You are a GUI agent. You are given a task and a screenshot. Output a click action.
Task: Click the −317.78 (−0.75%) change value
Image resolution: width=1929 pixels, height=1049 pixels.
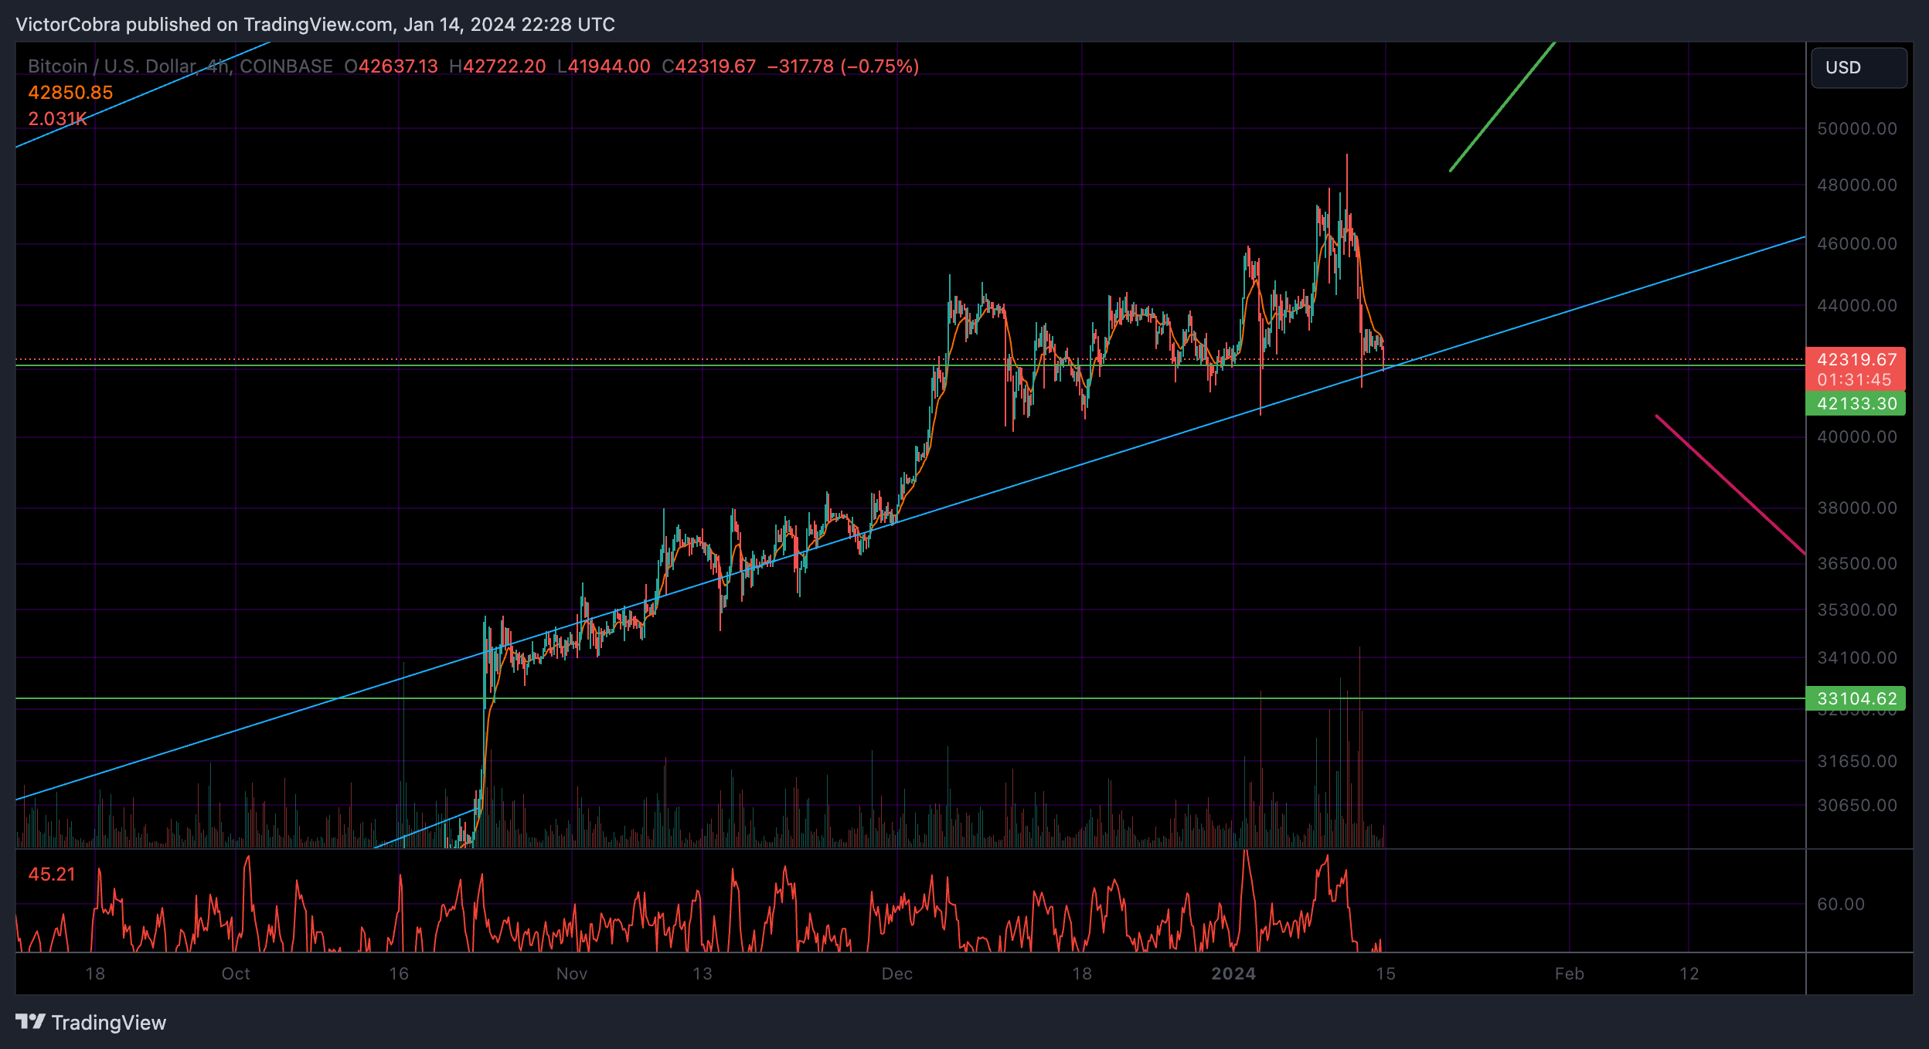pos(843,66)
